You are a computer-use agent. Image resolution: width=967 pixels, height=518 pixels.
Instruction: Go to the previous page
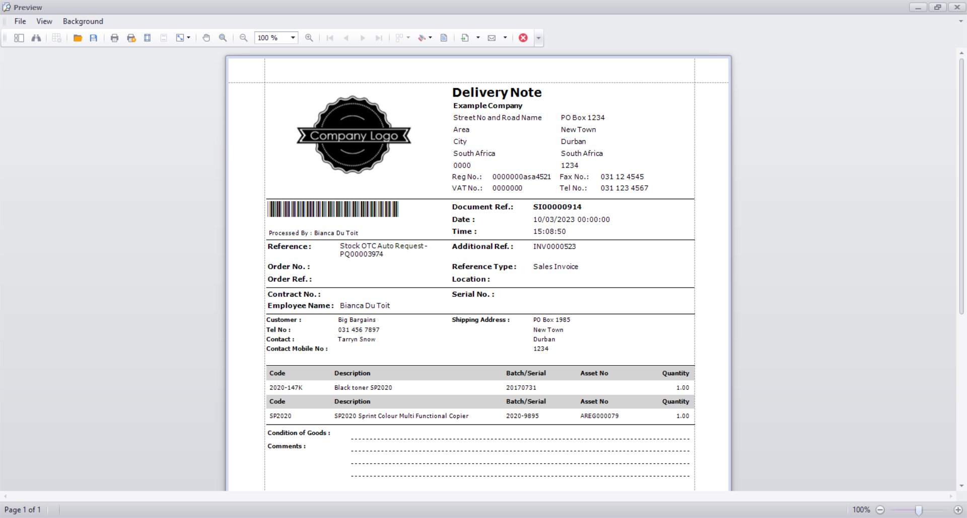click(x=346, y=38)
